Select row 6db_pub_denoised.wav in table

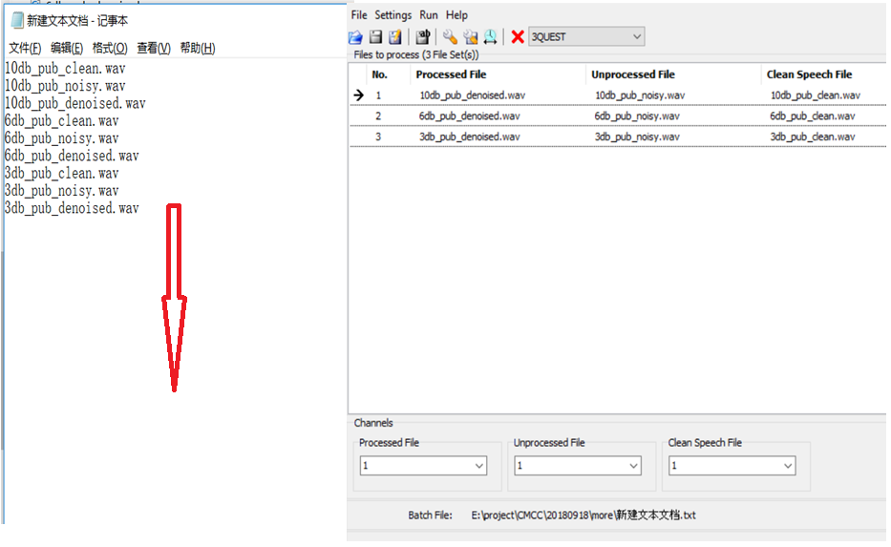pos(469,116)
